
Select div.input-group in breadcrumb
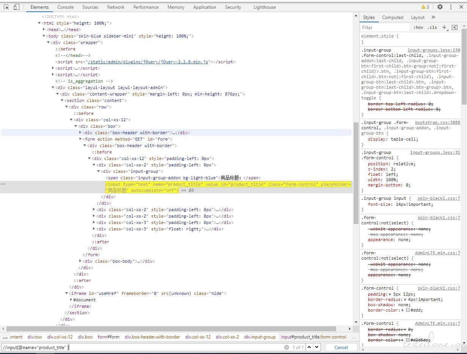[260, 337]
